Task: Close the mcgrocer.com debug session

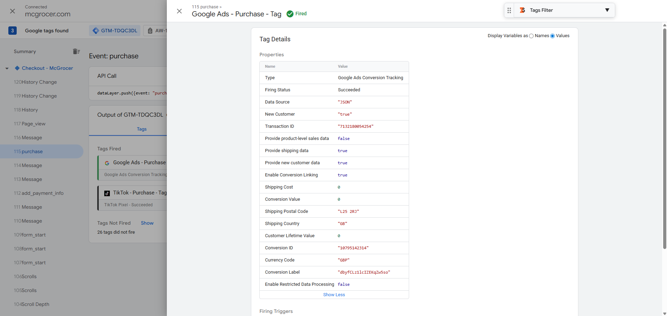Action: (13, 11)
